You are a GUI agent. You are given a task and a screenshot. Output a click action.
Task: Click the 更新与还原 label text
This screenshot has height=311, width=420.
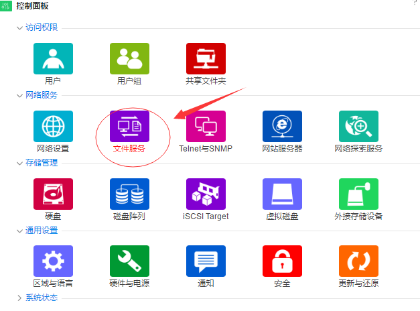358,284
